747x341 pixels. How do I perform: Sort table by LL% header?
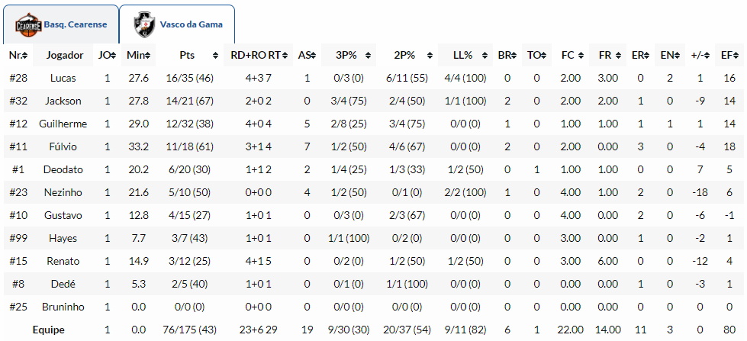(x=463, y=56)
